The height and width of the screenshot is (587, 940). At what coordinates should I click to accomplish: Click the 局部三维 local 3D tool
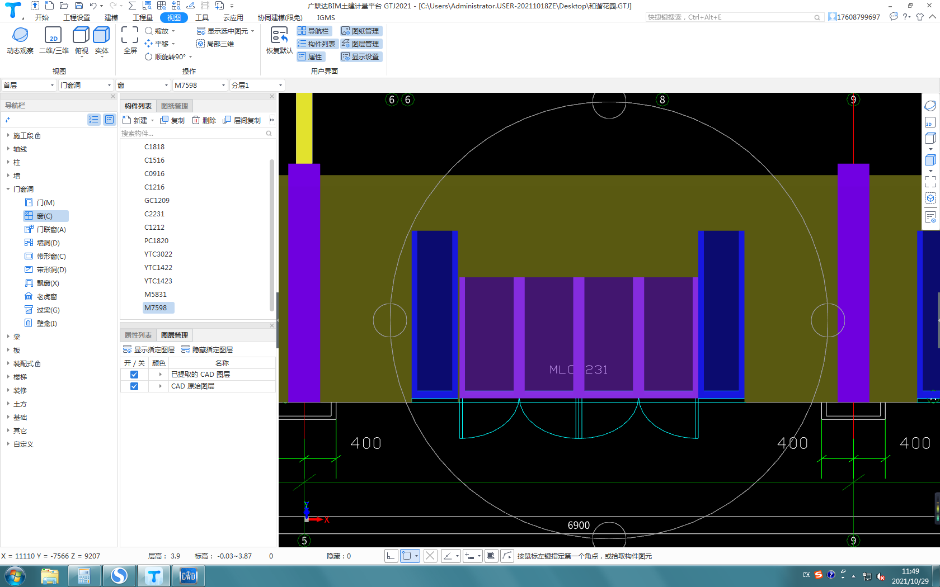[x=215, y=44]
